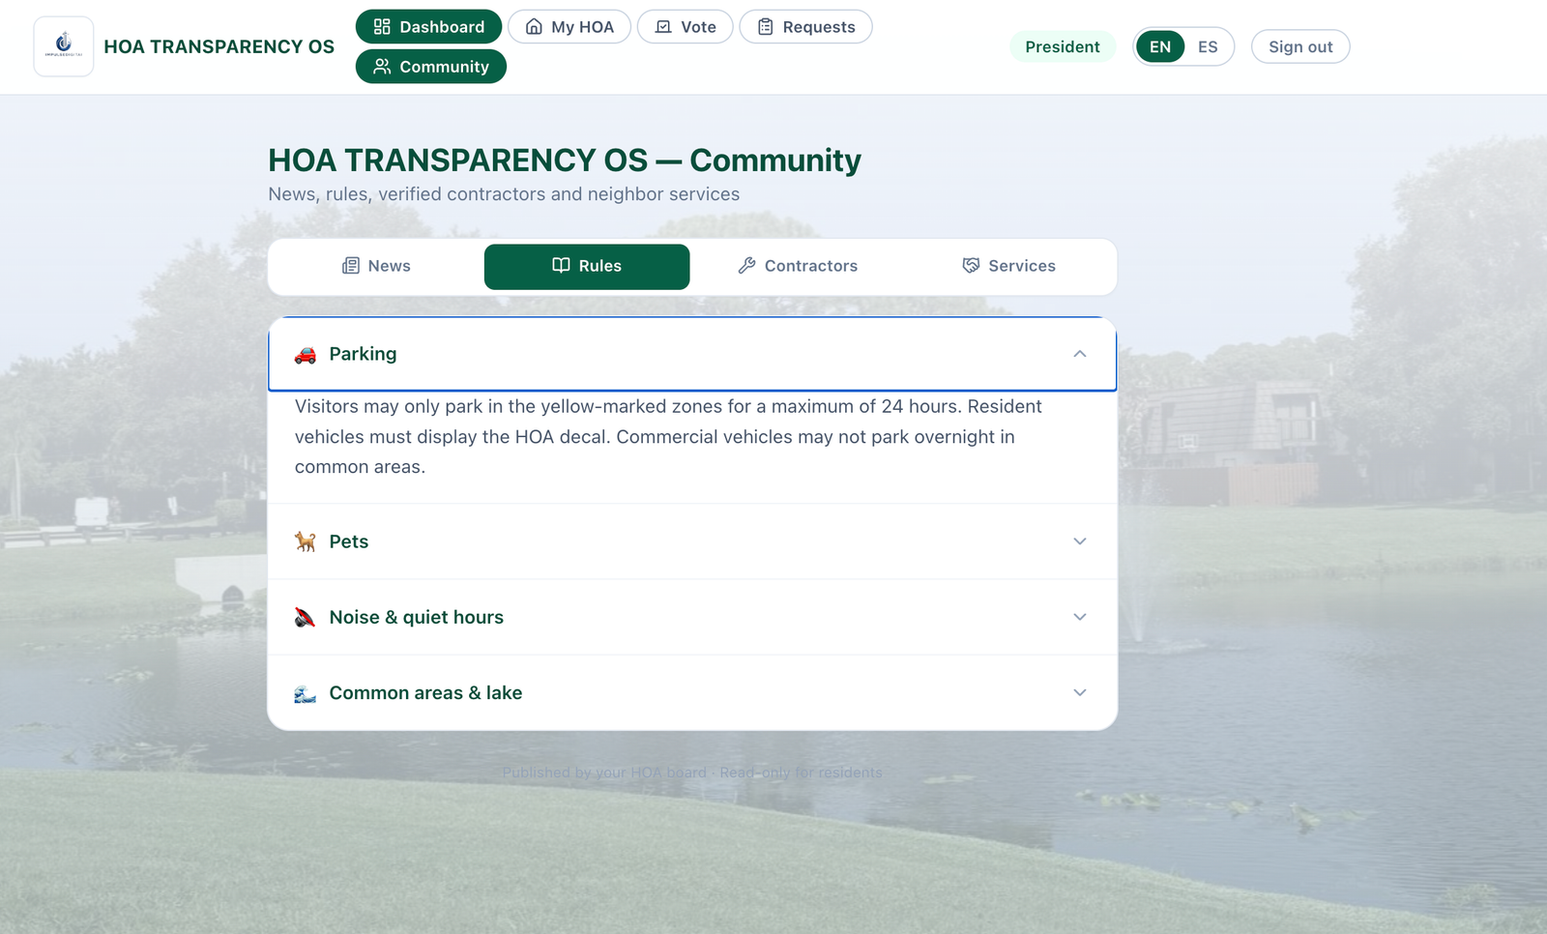The width and height of the screenshot is (1547, 934).
Task: Click the Parking heading text
Action: (363, 354)
